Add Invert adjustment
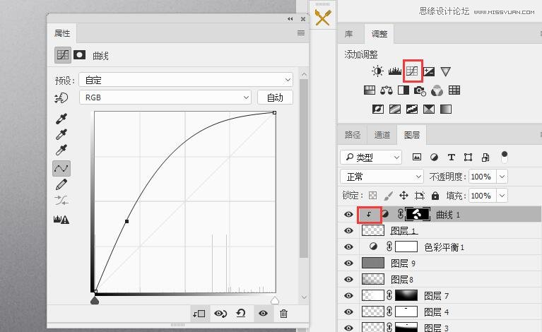 click(x=378, y=109)
